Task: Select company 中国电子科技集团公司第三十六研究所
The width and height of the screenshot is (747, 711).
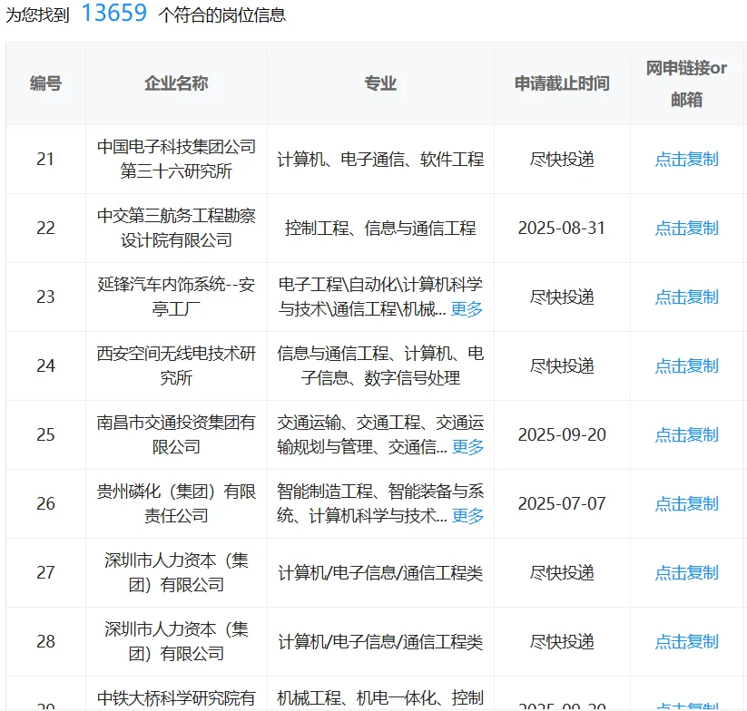Action: pyautogui.click(x=176, y=159)
